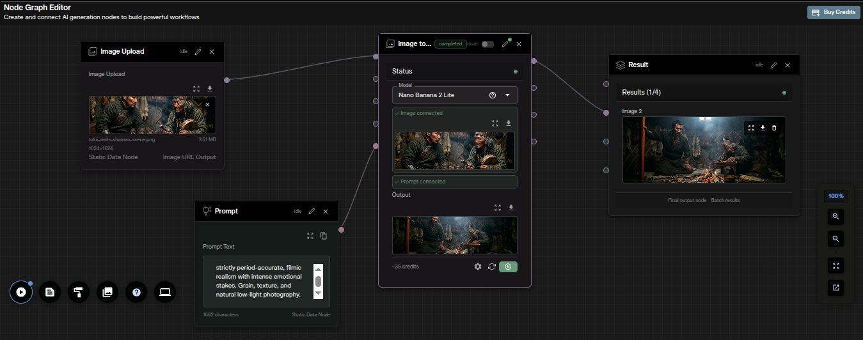Open the graph in external window icon

pos(835,288)
